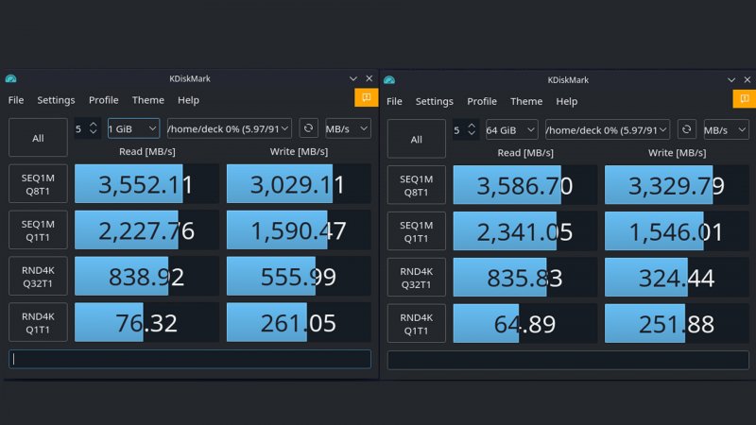Click the empty text field at the bottom of the left window
756x425 pixels.
point(190,359)
